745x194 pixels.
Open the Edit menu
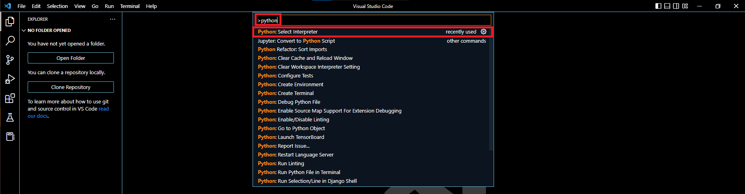coord(36,6)
